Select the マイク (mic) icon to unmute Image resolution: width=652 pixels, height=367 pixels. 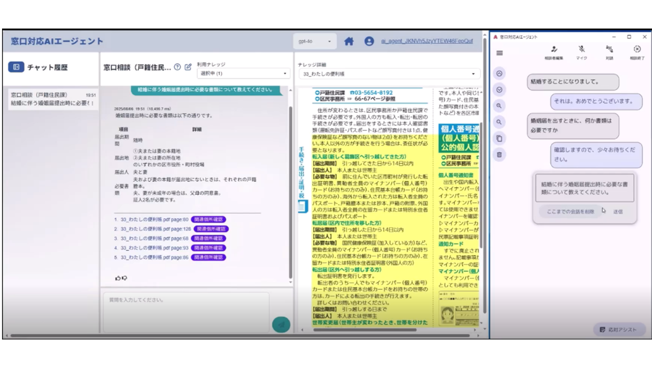pyautogui.click(x=582, y=50)
